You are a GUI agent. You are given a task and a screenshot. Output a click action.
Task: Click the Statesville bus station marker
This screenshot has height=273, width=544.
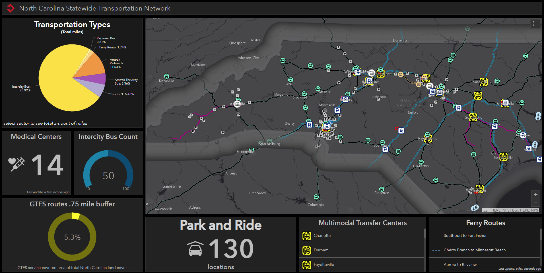tap(318, 89)
